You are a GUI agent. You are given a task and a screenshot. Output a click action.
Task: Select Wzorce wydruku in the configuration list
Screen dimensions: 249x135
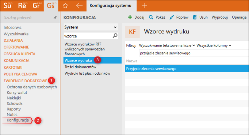point(92,60)
